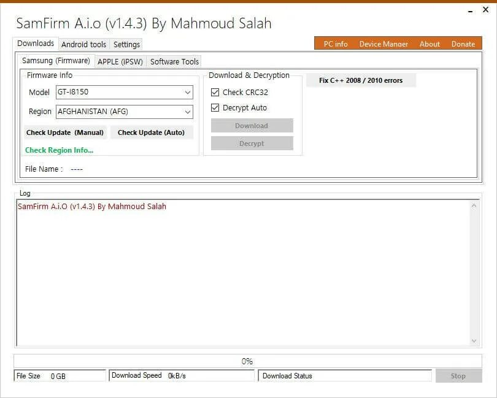Switch to the APPLE (IPSW) sub-tab
497x398 pixels.
(120, 61)
